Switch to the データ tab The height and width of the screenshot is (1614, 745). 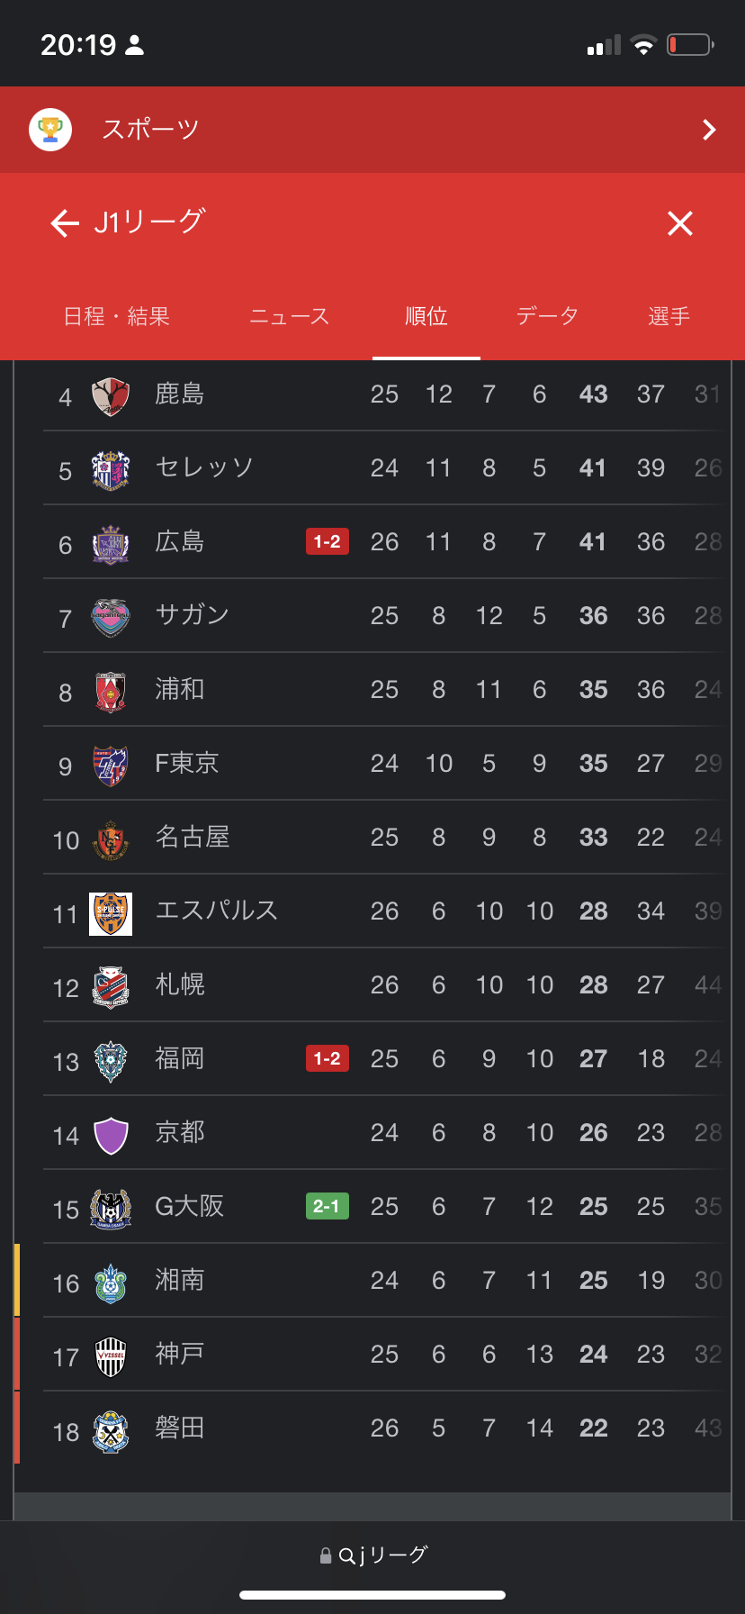[x=547, y=316]
